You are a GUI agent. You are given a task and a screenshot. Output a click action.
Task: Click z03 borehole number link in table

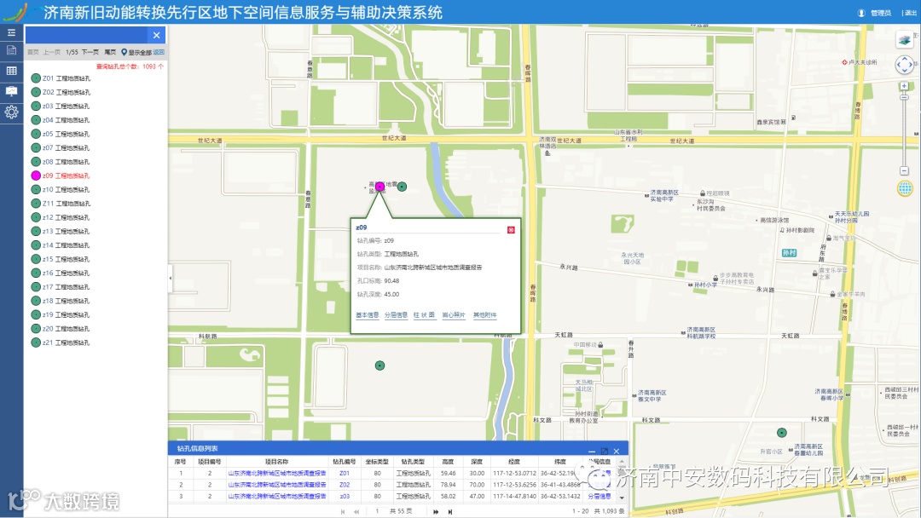(x=345, y=497)
